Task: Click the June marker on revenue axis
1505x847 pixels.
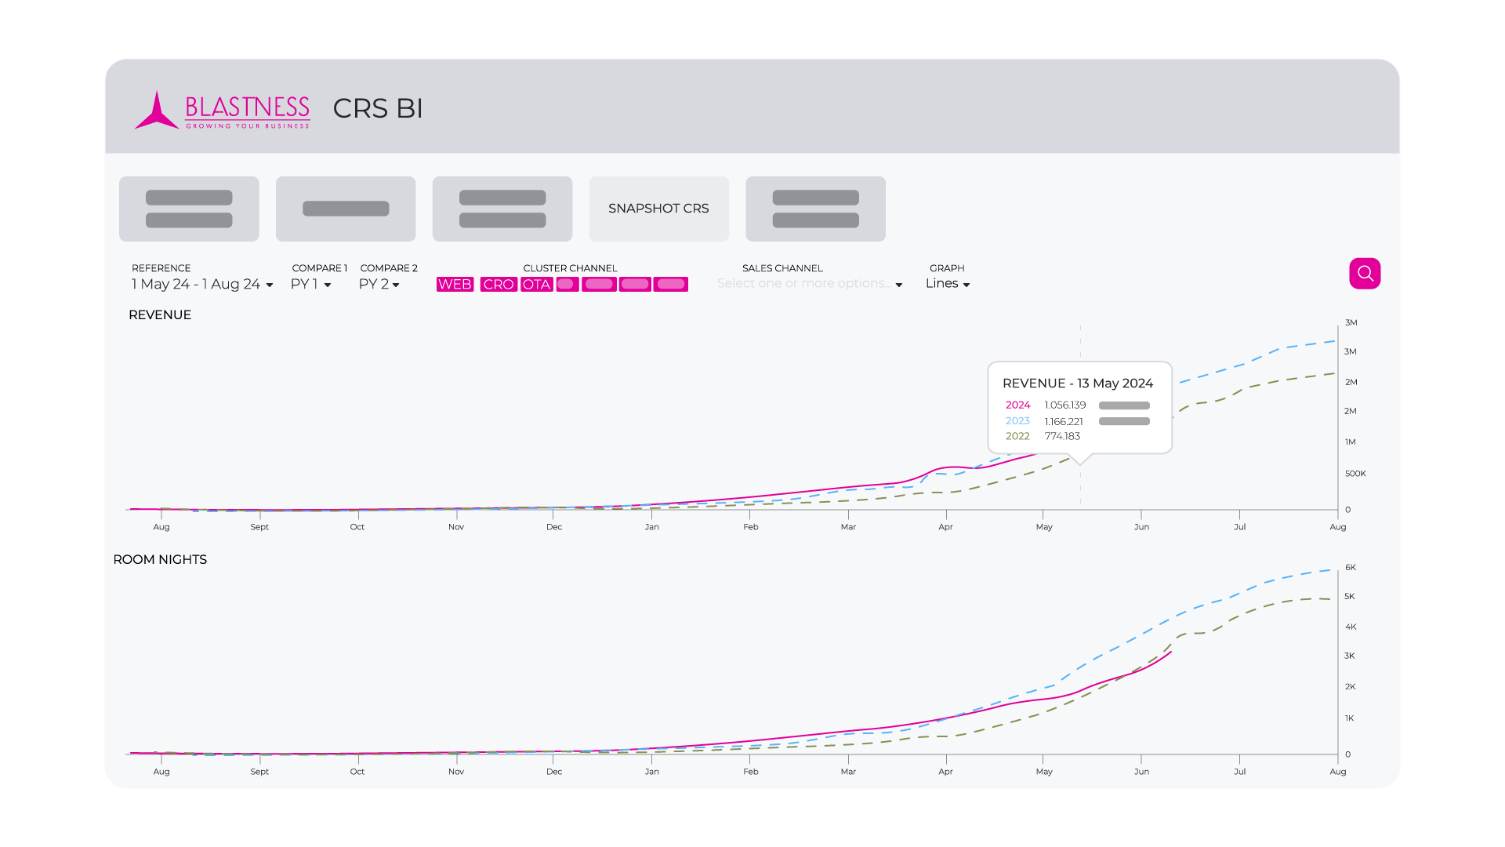Action: [1141, 526]
